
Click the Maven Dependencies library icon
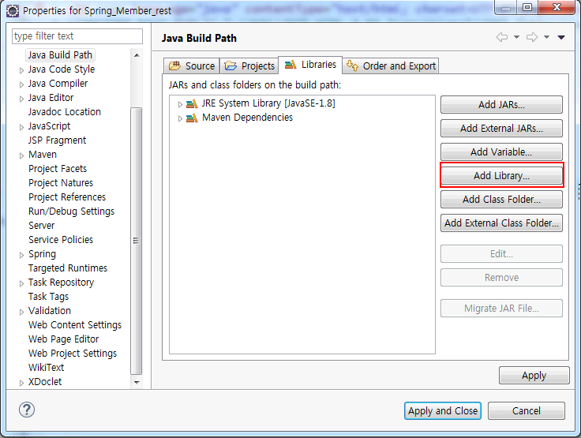point(192,118)
